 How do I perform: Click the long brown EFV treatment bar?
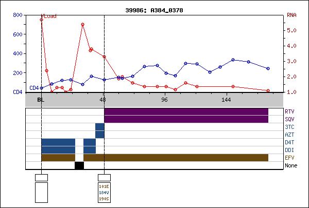point(176,158)
